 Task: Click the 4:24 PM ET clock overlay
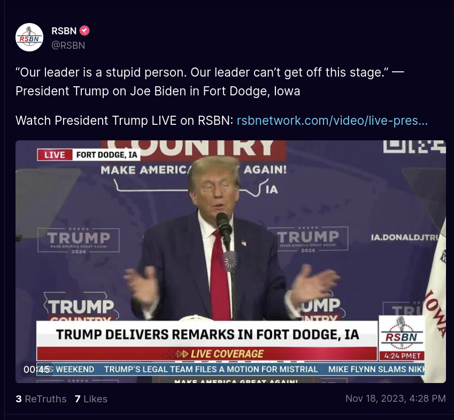point(402,356)
